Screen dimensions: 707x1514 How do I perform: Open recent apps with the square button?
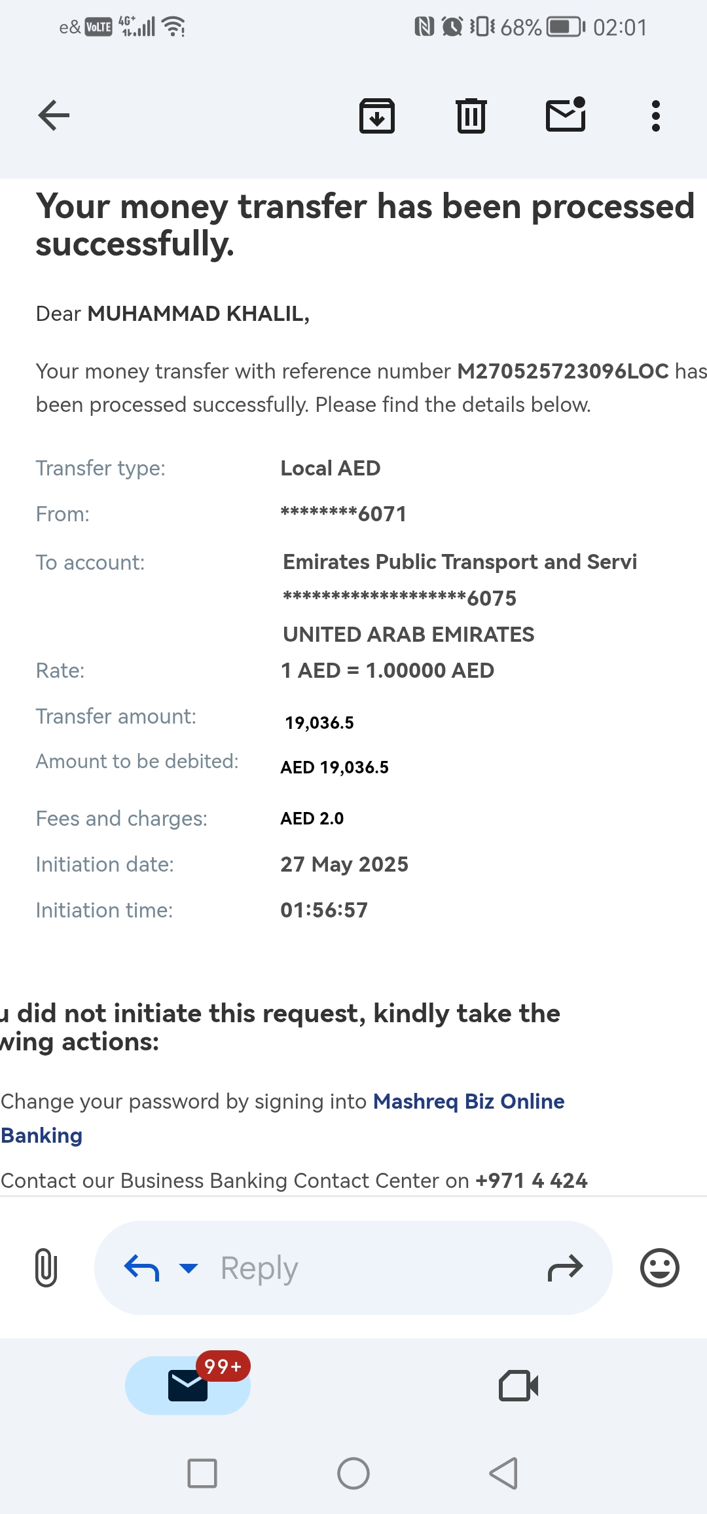(202, 1473)
